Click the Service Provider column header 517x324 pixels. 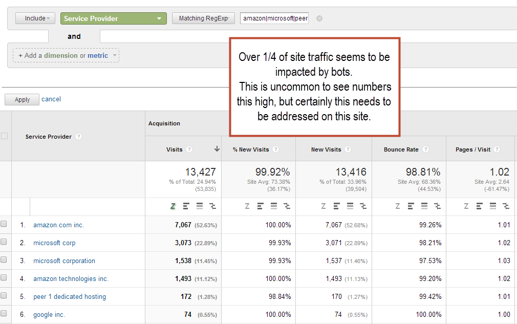[x=49, y=137]
